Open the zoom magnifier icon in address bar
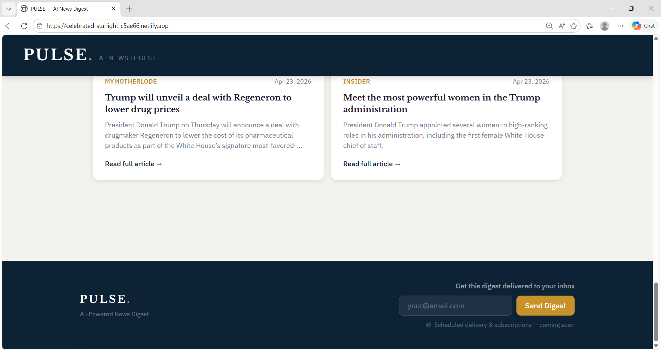This screenshot has height=351, width=661. 549,26
